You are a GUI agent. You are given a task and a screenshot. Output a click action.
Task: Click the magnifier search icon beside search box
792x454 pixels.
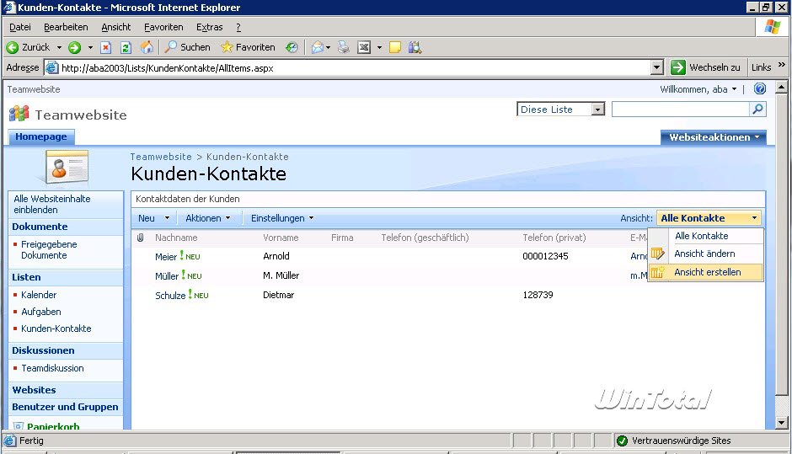pos(757,109)
